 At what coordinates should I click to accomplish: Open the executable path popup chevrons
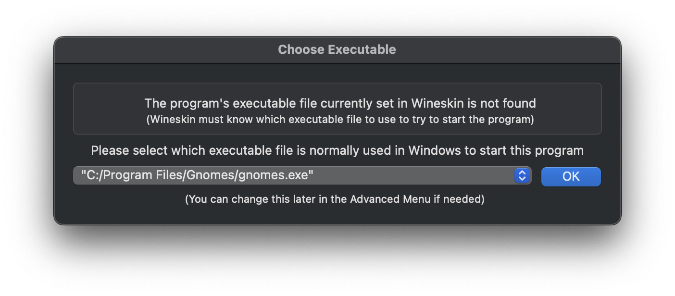coord(522,176)
